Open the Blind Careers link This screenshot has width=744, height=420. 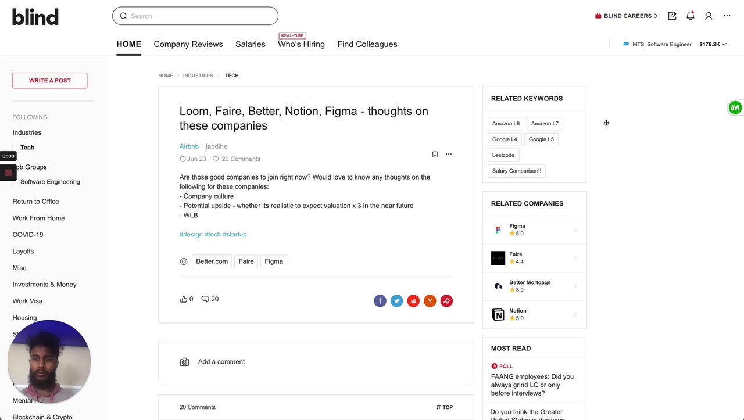(x=627, y=16)
